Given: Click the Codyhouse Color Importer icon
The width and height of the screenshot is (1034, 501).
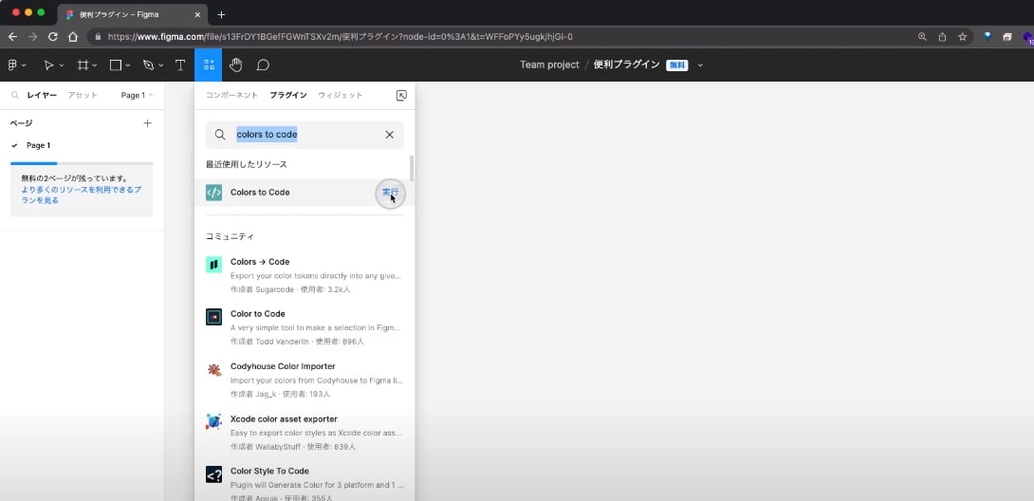Looking at the screenshot, I should pyautogui.click(x=213, y=369).
